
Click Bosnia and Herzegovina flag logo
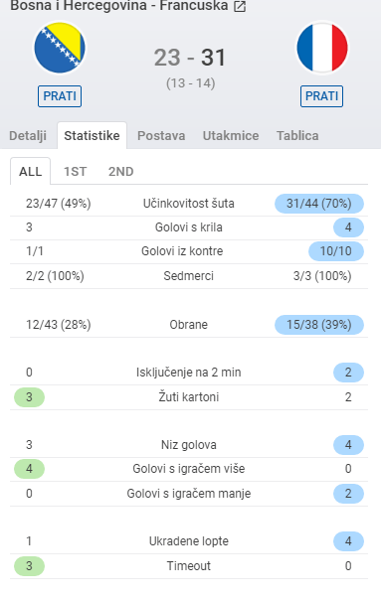(x=60, y=48)
